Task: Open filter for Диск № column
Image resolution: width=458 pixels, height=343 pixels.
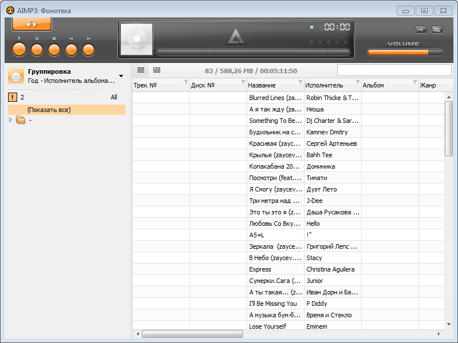Action: [x=243, y=82]
